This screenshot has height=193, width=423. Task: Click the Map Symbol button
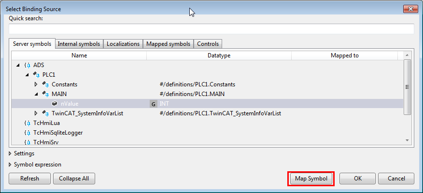coord(311,179)
